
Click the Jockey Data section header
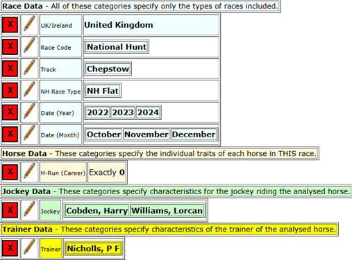pyautogui.click(x=176, y=191)
